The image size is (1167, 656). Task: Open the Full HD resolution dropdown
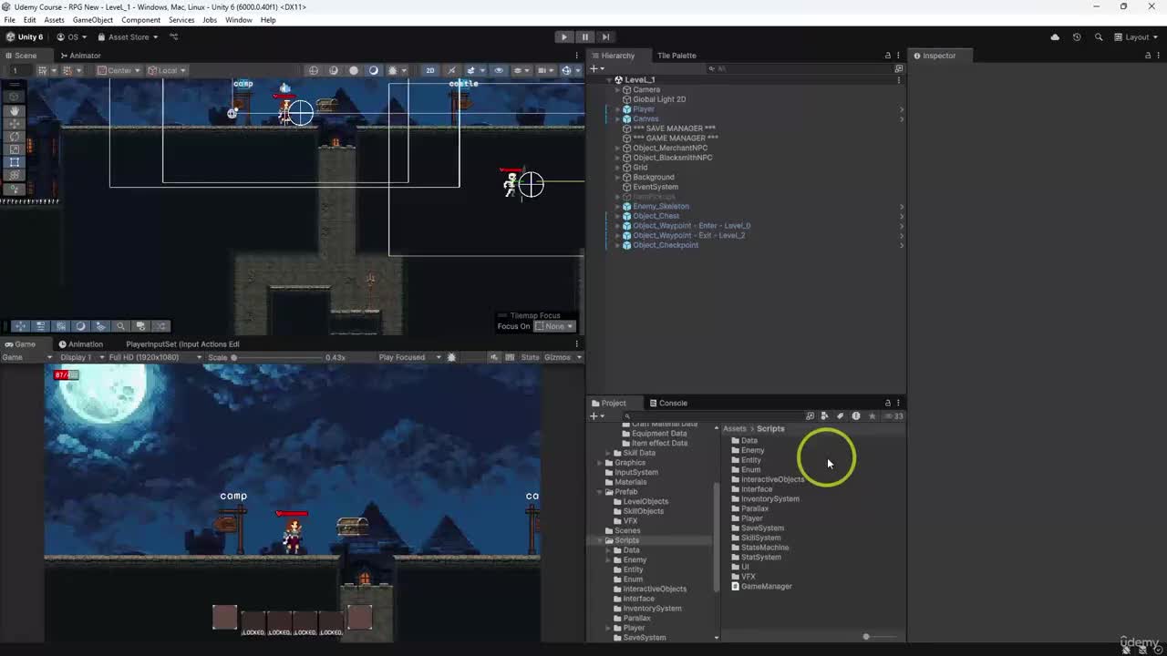coord(155,357)
